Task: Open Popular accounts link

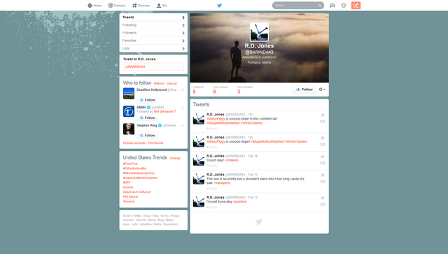Action: coord(134,143)
